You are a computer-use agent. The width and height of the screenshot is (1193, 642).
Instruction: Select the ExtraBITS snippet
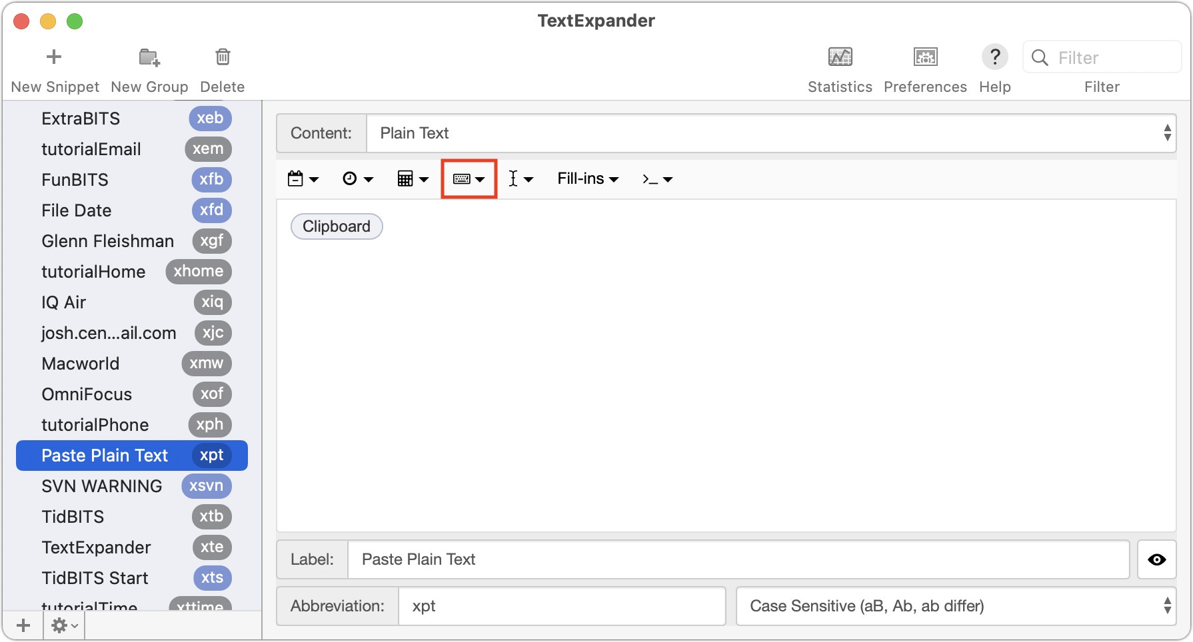click(132, 119)
